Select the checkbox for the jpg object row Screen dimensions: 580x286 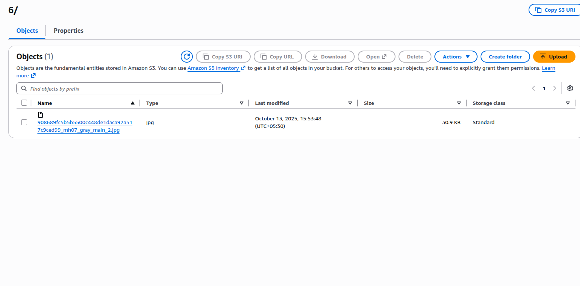(24, 122)
